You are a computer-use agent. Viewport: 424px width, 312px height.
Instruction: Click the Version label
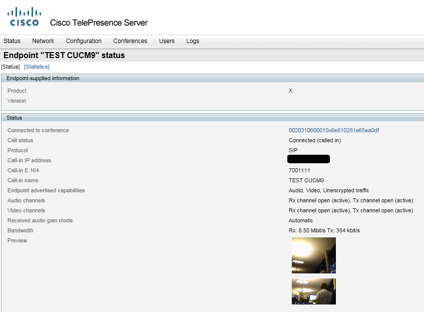(17, 101)
